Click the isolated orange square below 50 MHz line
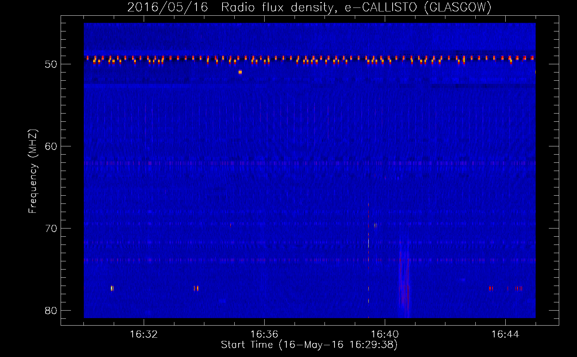This screenshot has height=357, width=577. [x=240, y=72]
